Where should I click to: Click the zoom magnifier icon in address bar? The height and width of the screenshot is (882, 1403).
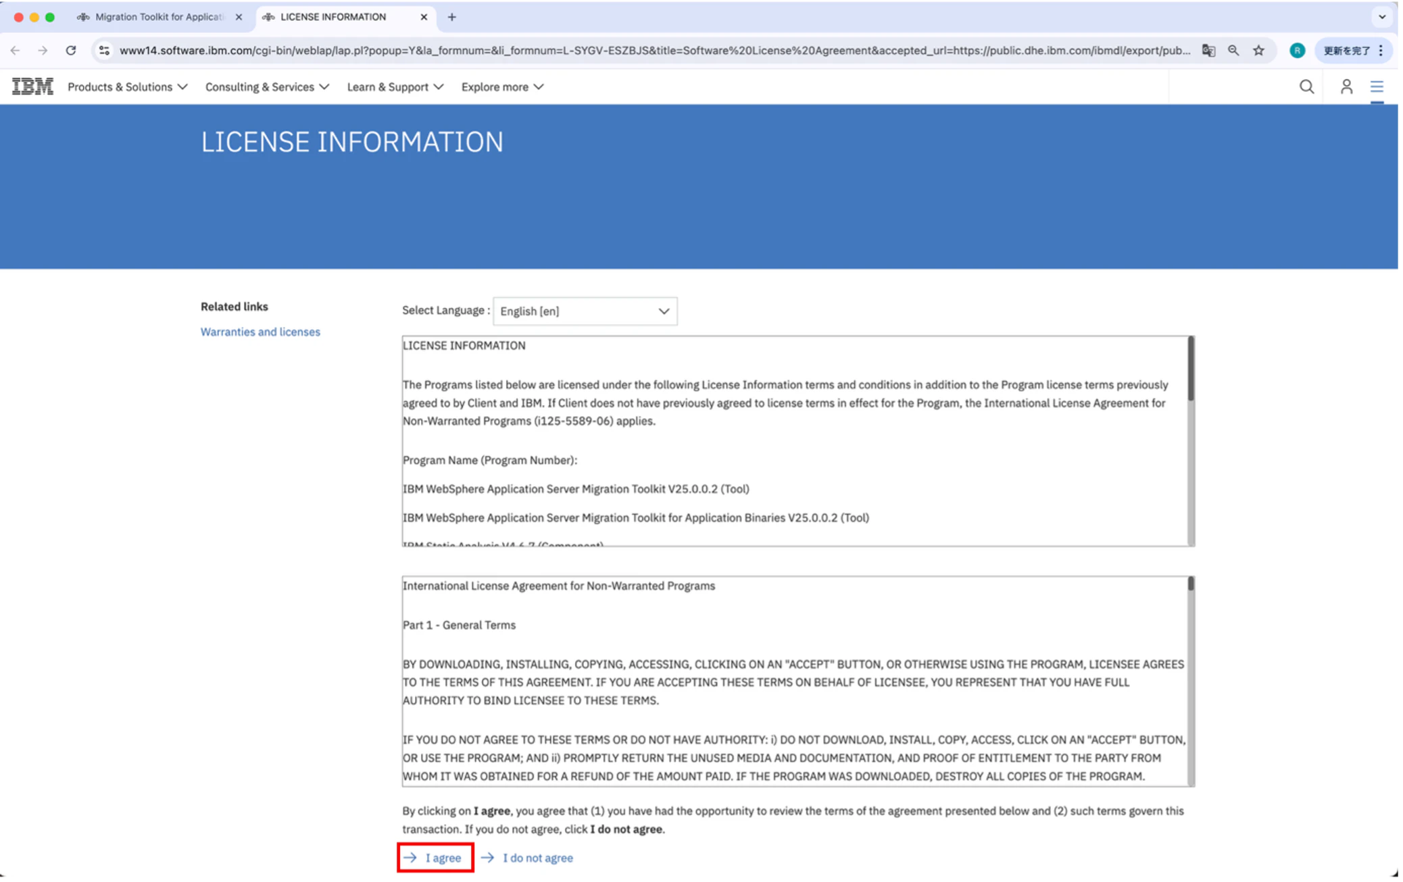1233,50
